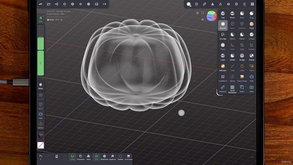Tap the Undo arrow
293x165 pixels.
coord(41,157)
